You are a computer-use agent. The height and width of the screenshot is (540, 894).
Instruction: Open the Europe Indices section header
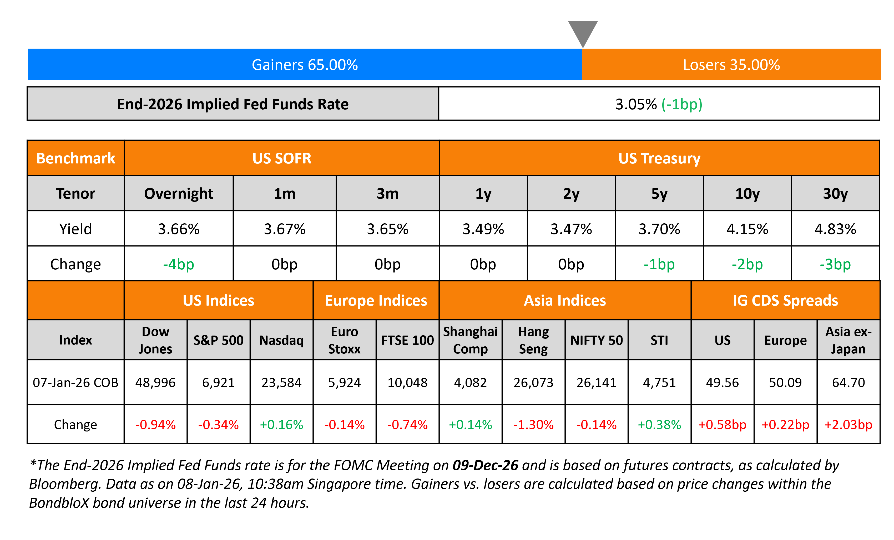(376, 300)
